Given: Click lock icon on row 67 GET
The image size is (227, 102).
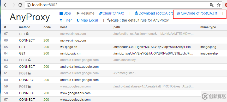Looking at the screenshot, I should (x=27, y=34).
